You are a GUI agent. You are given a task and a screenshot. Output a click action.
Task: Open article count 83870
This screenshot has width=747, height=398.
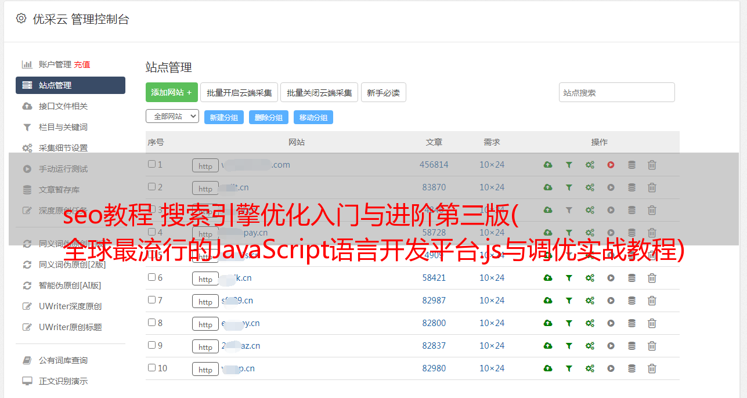(x=434, y=187)
